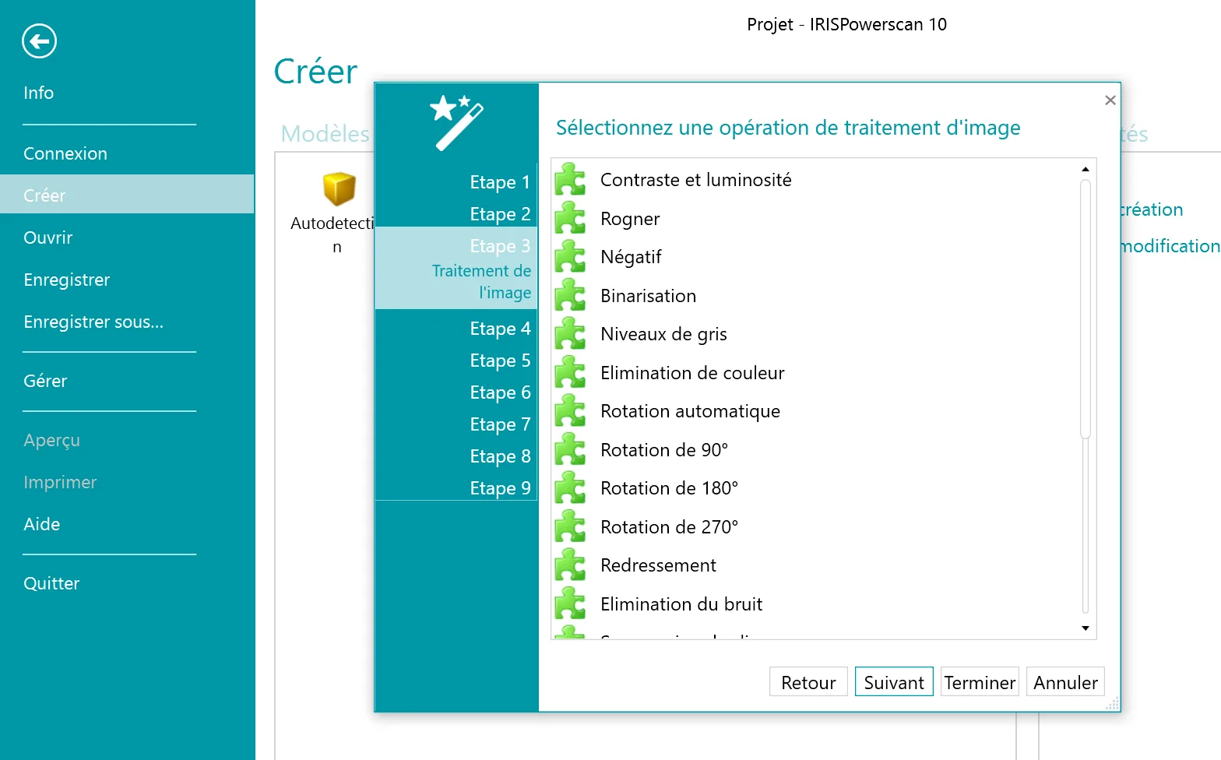The width and height of the screenshot is (1221, 760).
Task: Click the list scrollbar up arrow
Action: [1086, 169]
